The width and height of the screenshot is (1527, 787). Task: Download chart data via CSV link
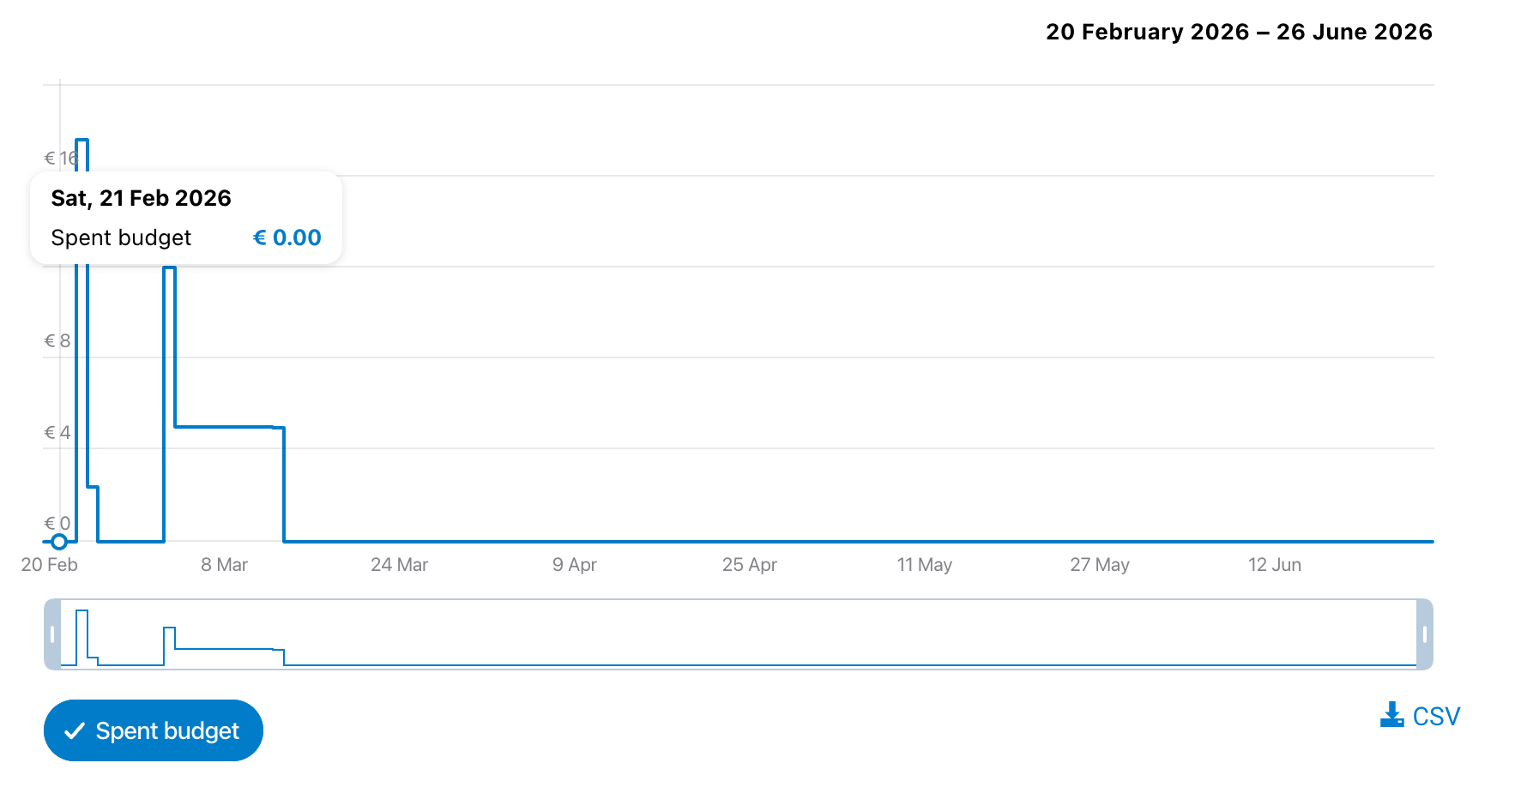tap(1420, 716)
